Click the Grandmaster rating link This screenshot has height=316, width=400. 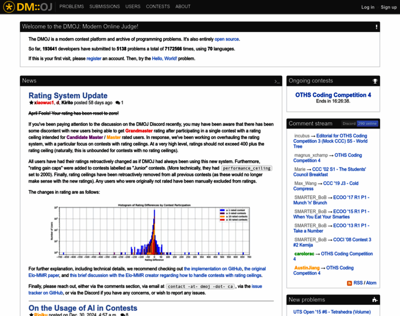(139, 131)
